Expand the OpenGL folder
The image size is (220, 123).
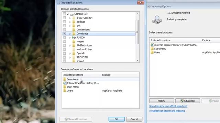[x=70, y=54]
